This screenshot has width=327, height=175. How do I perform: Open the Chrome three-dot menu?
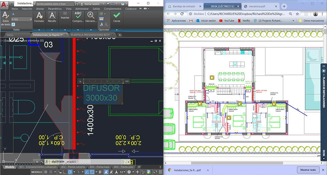pyautogui.click(x=322, y=14)
